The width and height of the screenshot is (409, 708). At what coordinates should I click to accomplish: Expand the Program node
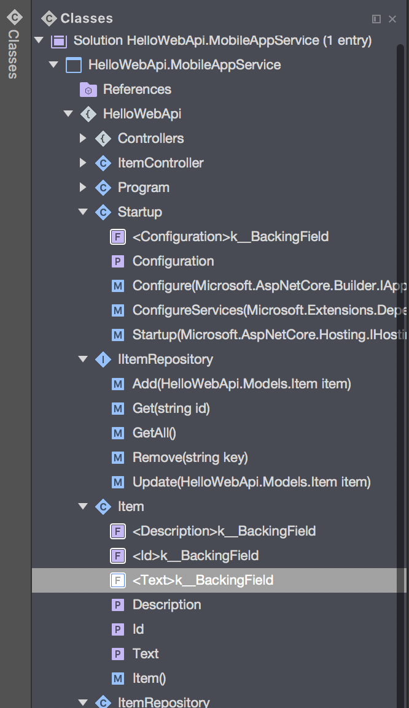(84, 187)
